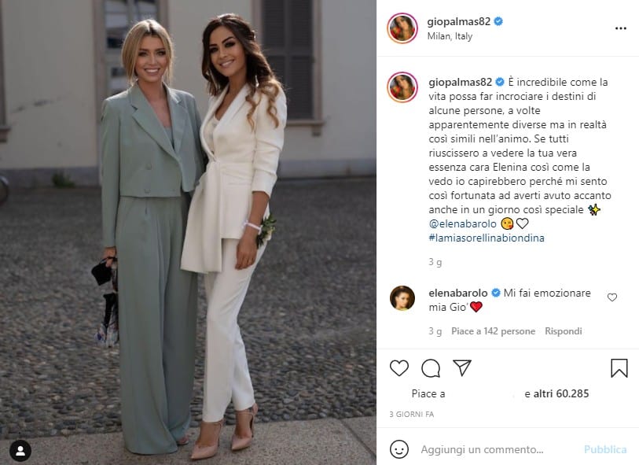
Task: Open the Milan, Italy location link
Action: point(450,36)
